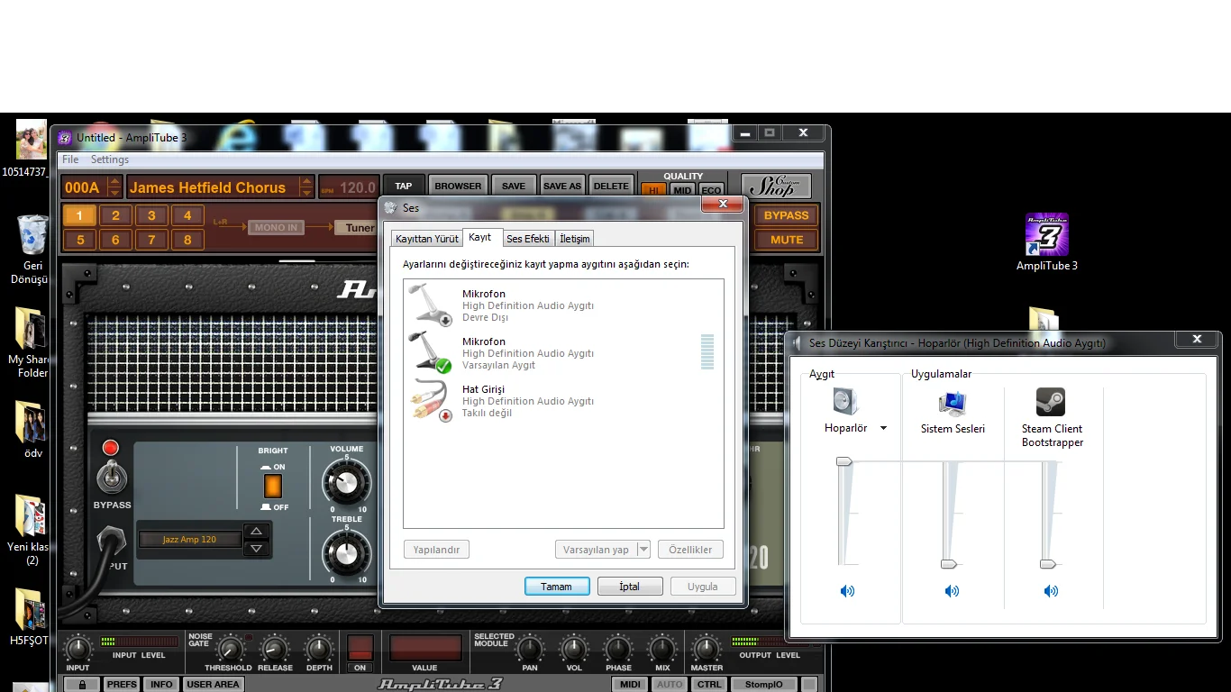Click the 120.0 BPM tempo field
The height and width of the screenshot is (692, 1231).
click(349, 187)
